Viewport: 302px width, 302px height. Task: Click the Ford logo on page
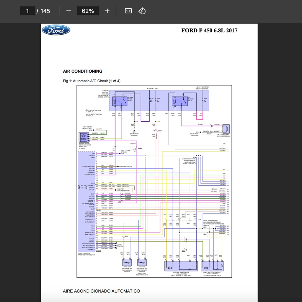tap(56, 30)
